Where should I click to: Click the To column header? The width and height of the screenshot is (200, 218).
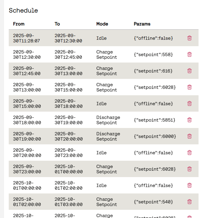[x=57, y=24]
